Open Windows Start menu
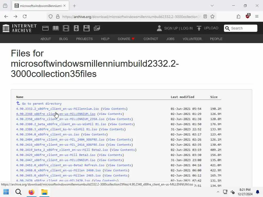263x197 pixels. (6, 192)
